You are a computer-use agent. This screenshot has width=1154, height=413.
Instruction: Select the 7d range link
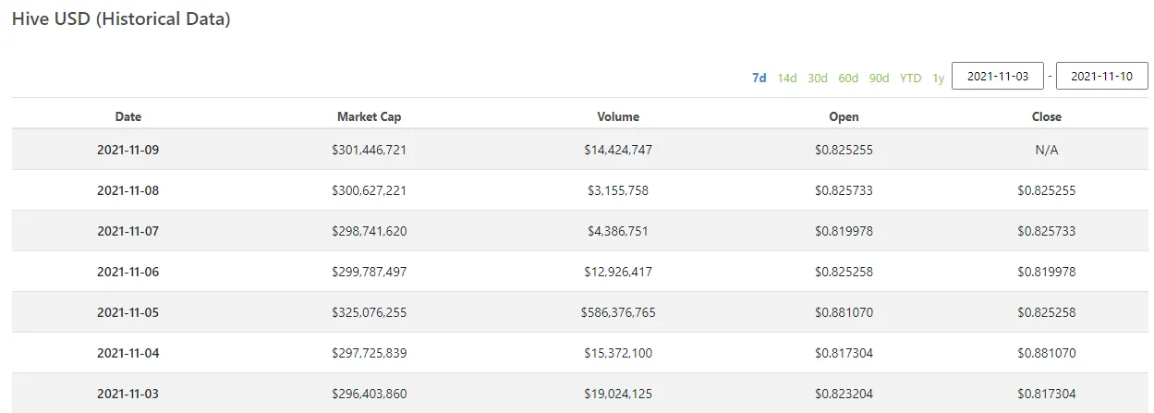pyautogui.click(x=759, y=78)
